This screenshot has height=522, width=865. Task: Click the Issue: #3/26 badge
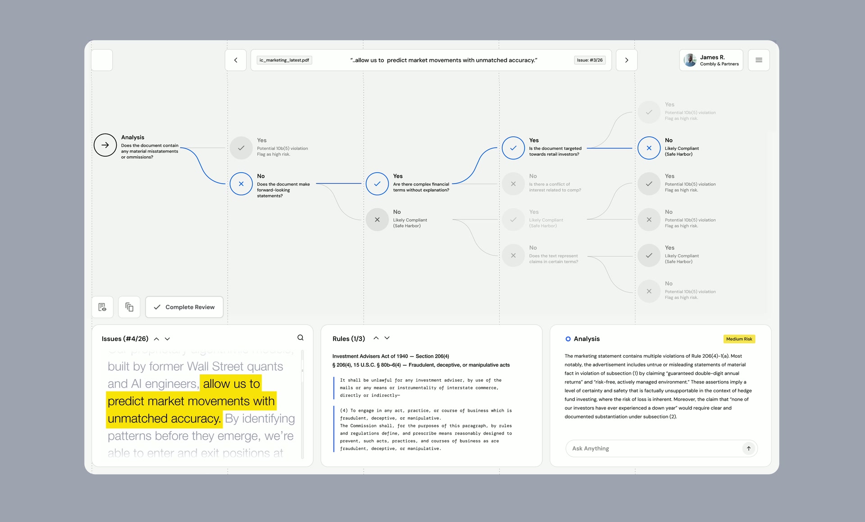tap(590, 60)
